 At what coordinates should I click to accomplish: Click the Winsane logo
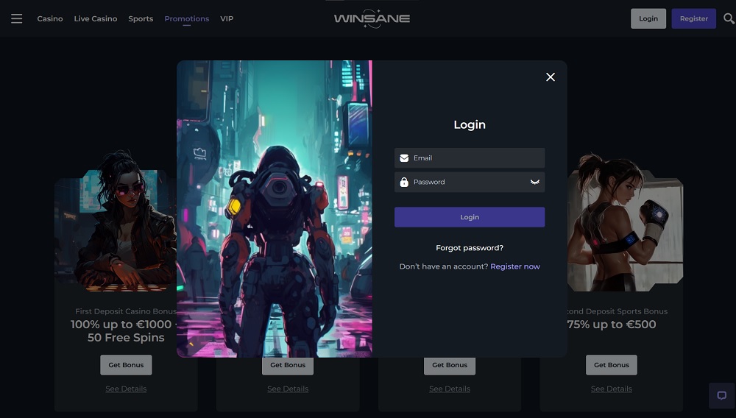pos(372,18)
